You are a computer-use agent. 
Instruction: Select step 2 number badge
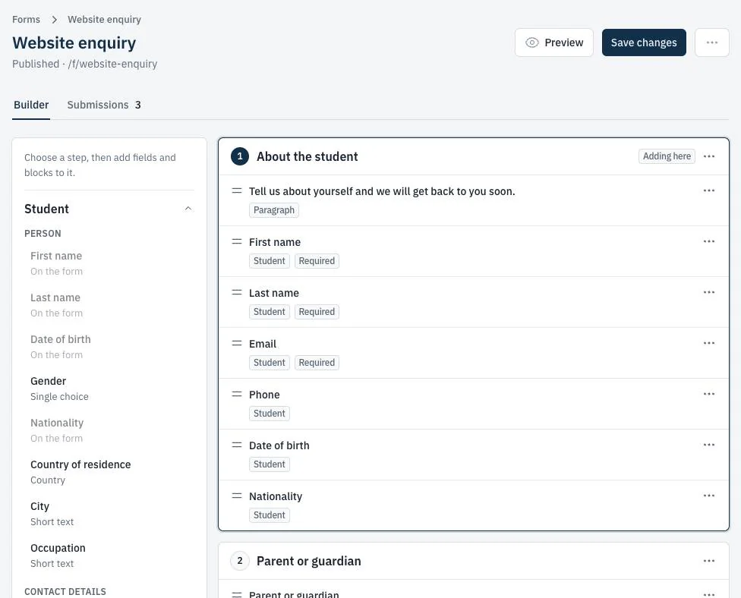tap(240, 561)
